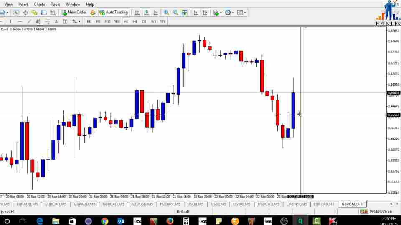The image size is (401, 225).
Task: Expand the Profiles dropdown arrow
Action: (x=7, y=12)
